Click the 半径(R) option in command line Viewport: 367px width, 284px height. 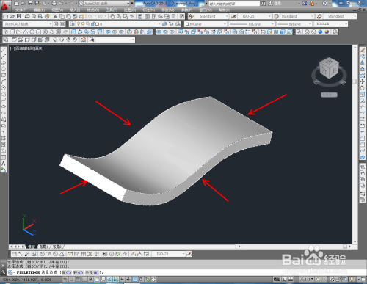pyautogui.click(x=92, y=272)
